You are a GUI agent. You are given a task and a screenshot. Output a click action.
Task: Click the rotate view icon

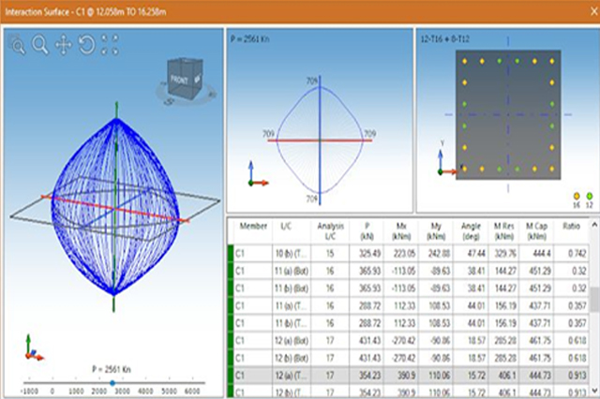86,44
